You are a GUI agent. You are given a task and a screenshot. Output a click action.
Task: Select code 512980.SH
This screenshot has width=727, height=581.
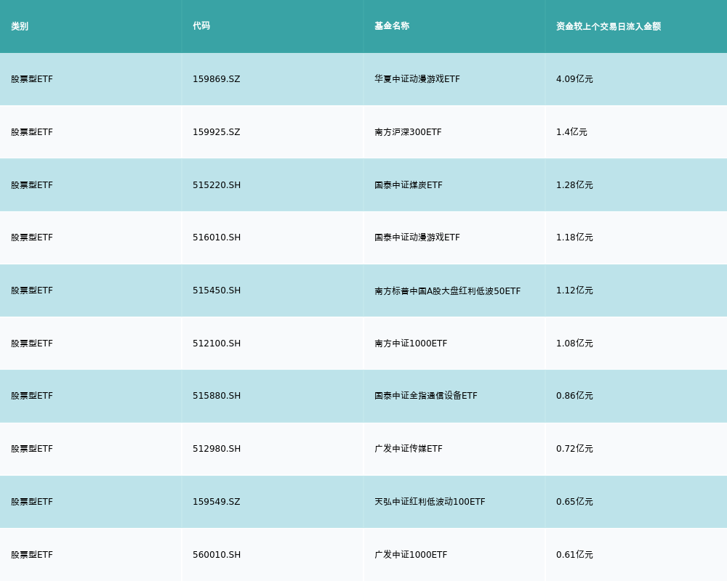click(x=217, y=449)
